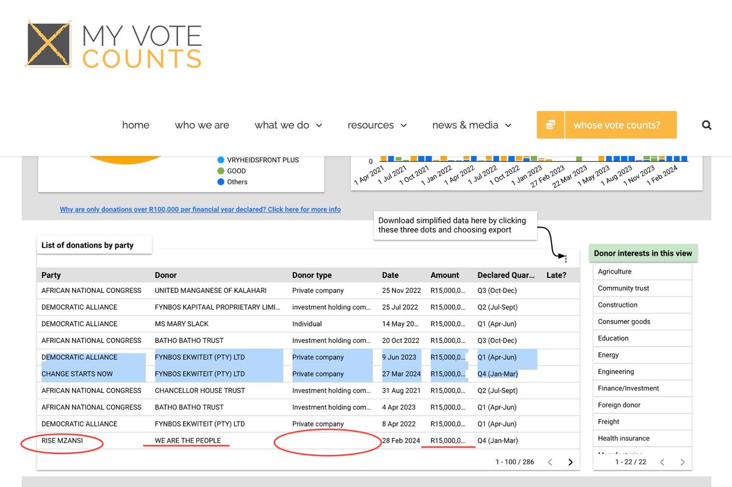Image resolution: width=732 pixels, height=487 pixels.
Task: Sort table by Date column header
Action: pos(390,275)
